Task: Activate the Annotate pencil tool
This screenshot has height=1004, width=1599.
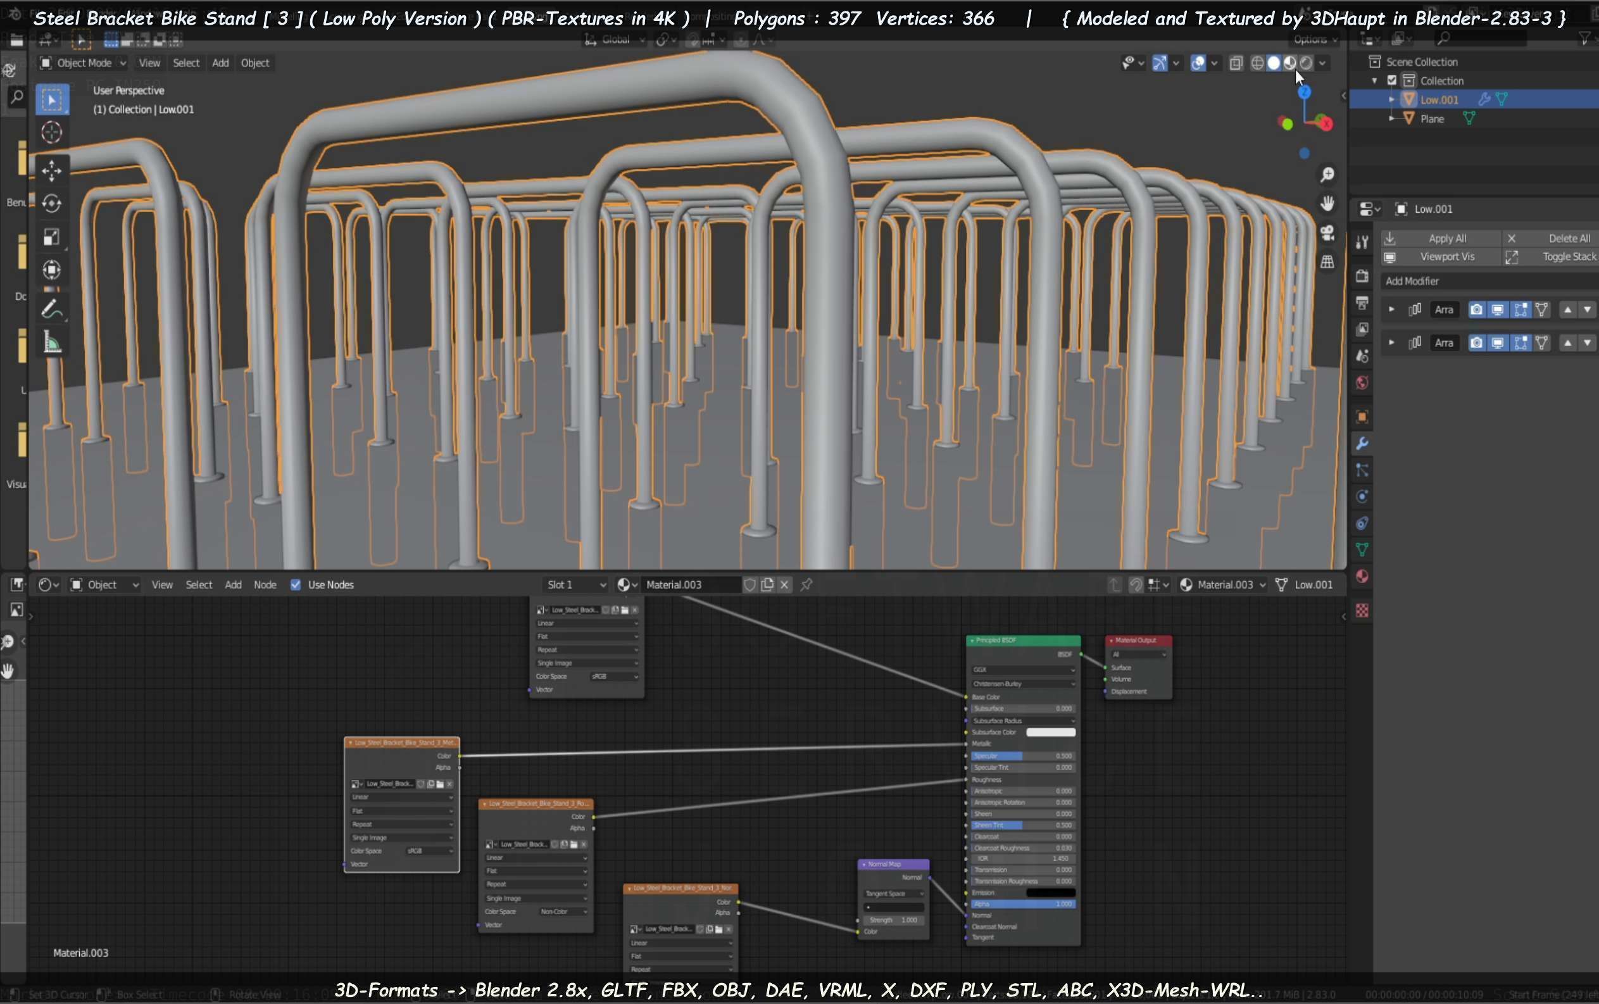Action: [52, 309]
